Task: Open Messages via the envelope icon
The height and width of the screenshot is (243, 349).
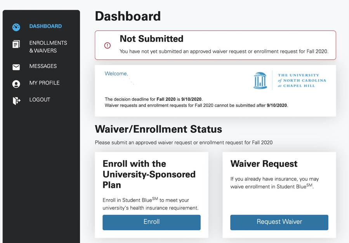Action: tap(16, 67)
